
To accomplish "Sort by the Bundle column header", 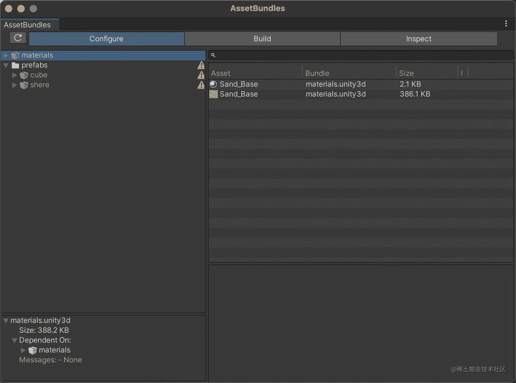I will pos(349,73).
